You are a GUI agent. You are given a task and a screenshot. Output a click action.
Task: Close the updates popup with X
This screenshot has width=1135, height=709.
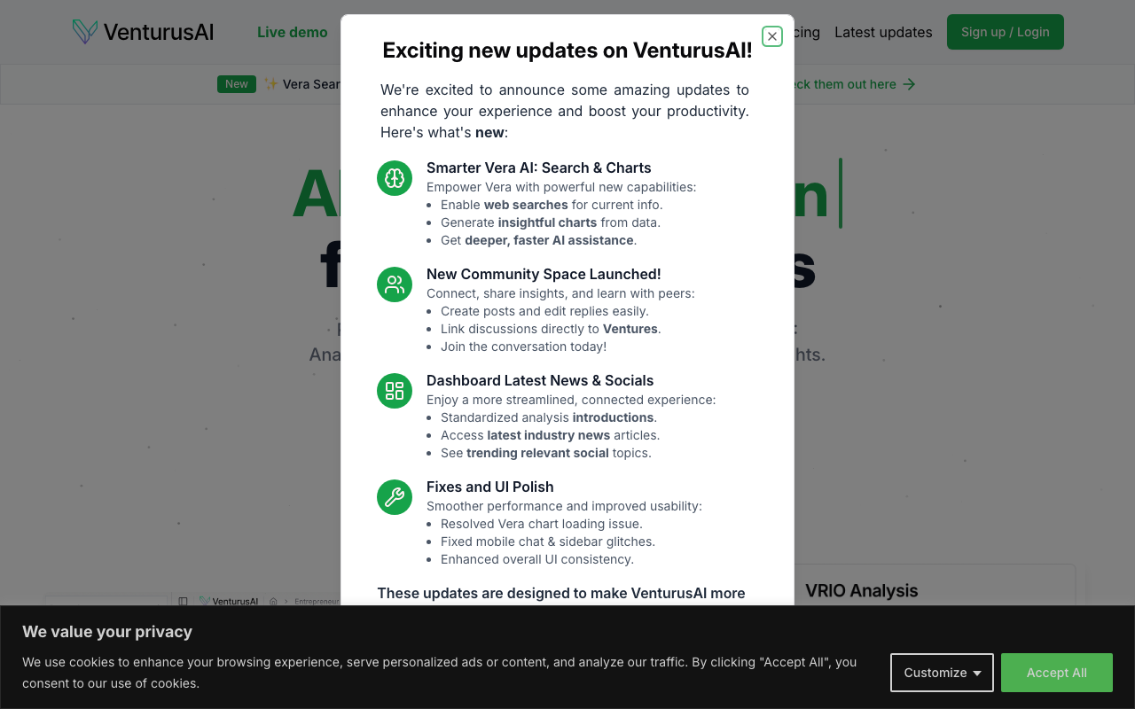pyautogui.click(x=772, y=36)
